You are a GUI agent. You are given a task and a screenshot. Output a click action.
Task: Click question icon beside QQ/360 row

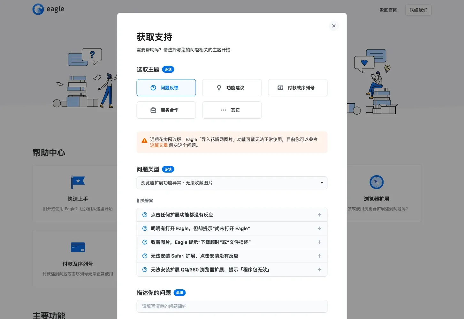tap(145, 270)
